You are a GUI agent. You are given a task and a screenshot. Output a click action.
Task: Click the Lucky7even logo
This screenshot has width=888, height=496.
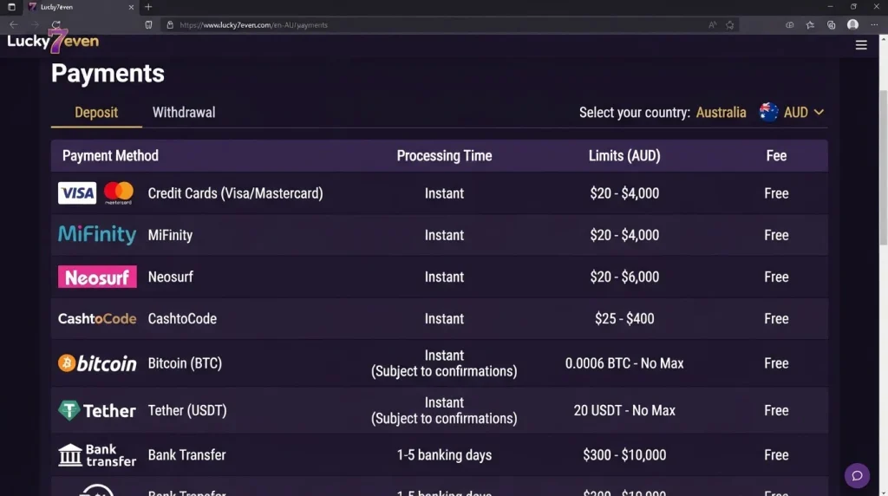53,41
